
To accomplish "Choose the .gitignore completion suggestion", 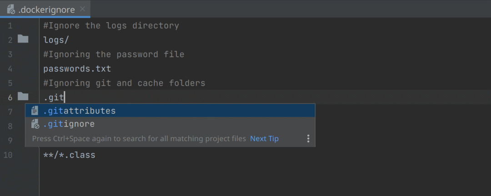I will coord(69,124).
